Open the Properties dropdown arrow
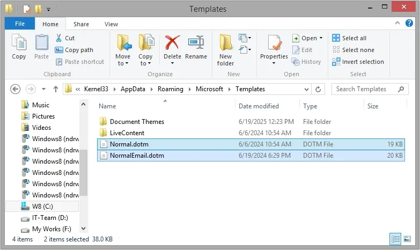The width and height of the screenshot is (420, 250). coord(274,63)
